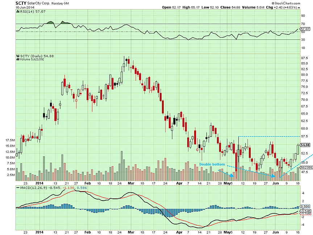The width and height of the screenshot is (313, 235).
Task: Click the 30 oversold level on RSI scale
Action: point(303,40)
